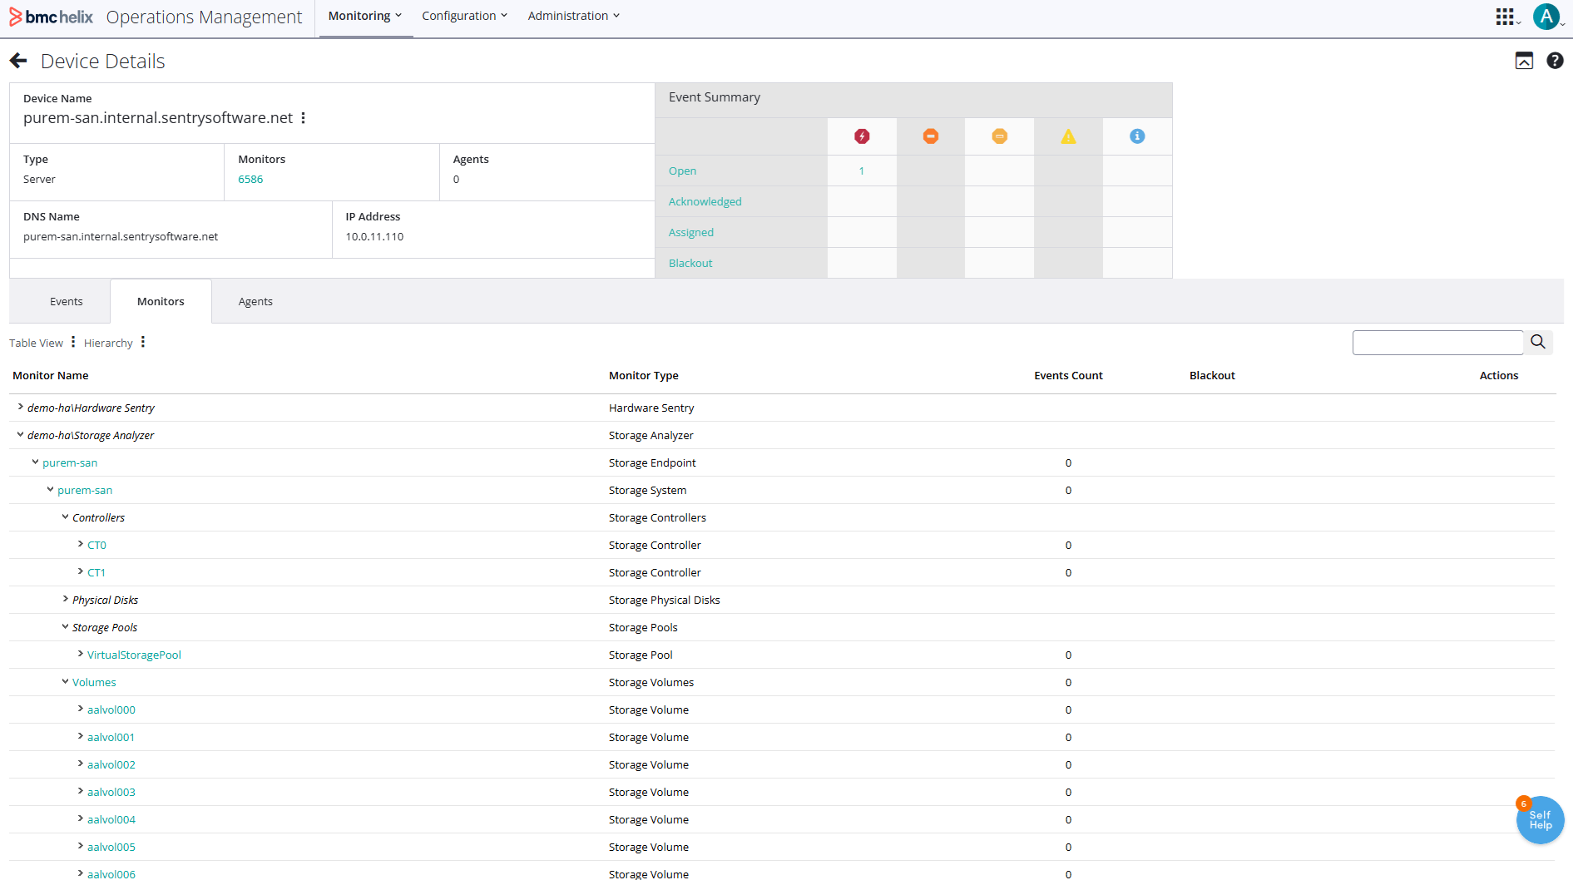
Task: Open the Monitoring menu
Action: coord(364,16)
